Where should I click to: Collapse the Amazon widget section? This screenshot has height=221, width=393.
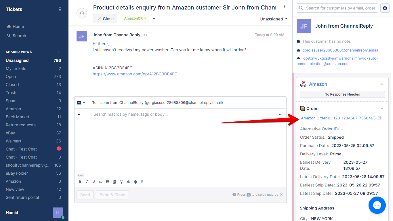pos(382,84)
